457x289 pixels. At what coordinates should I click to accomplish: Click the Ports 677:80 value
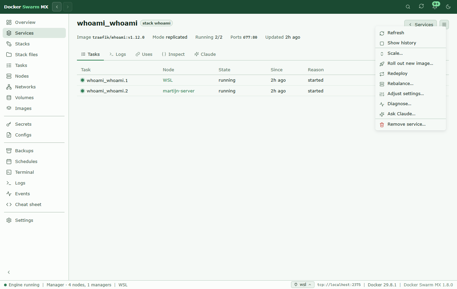pyautogui.click(x=250, y=37)
